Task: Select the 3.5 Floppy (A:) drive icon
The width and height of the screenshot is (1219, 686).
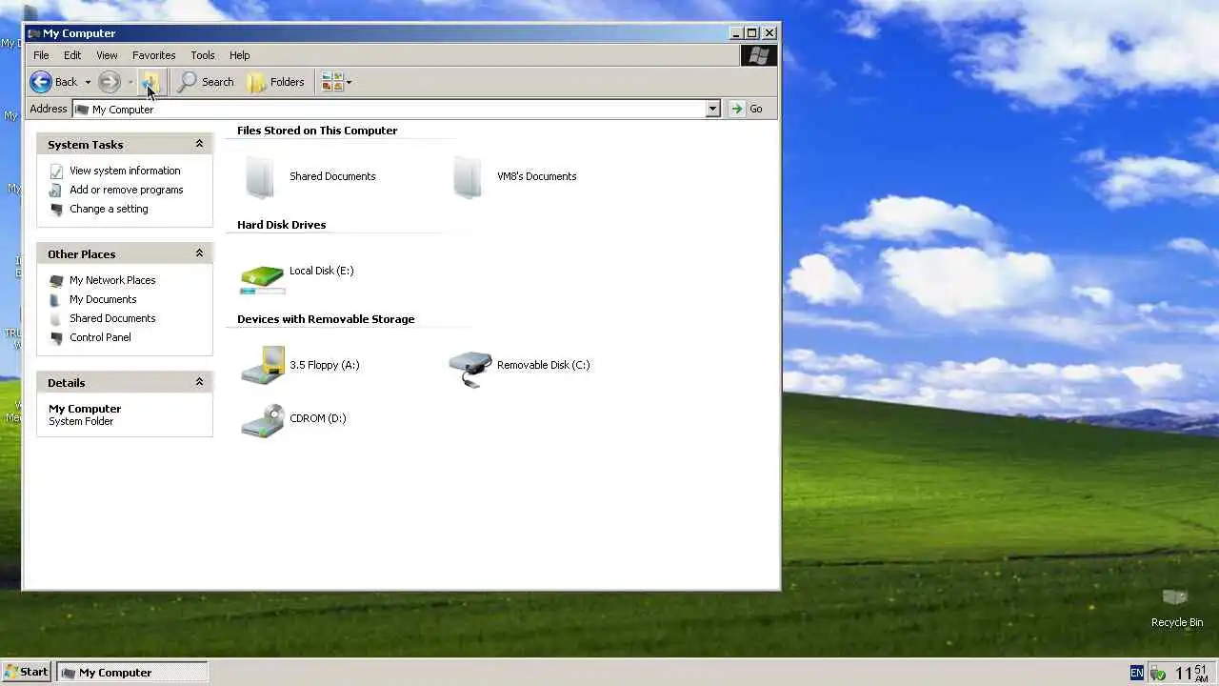Action: 262,365
